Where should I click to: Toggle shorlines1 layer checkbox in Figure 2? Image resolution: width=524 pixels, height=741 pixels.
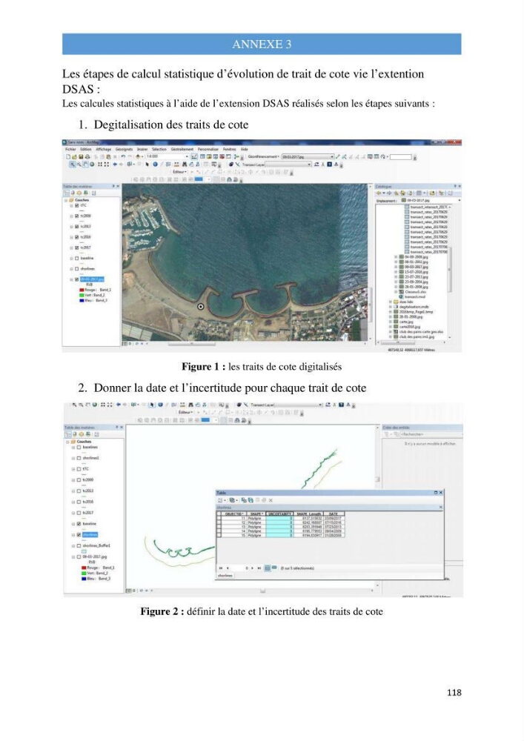pyautogui.click(x=79, y=458)
